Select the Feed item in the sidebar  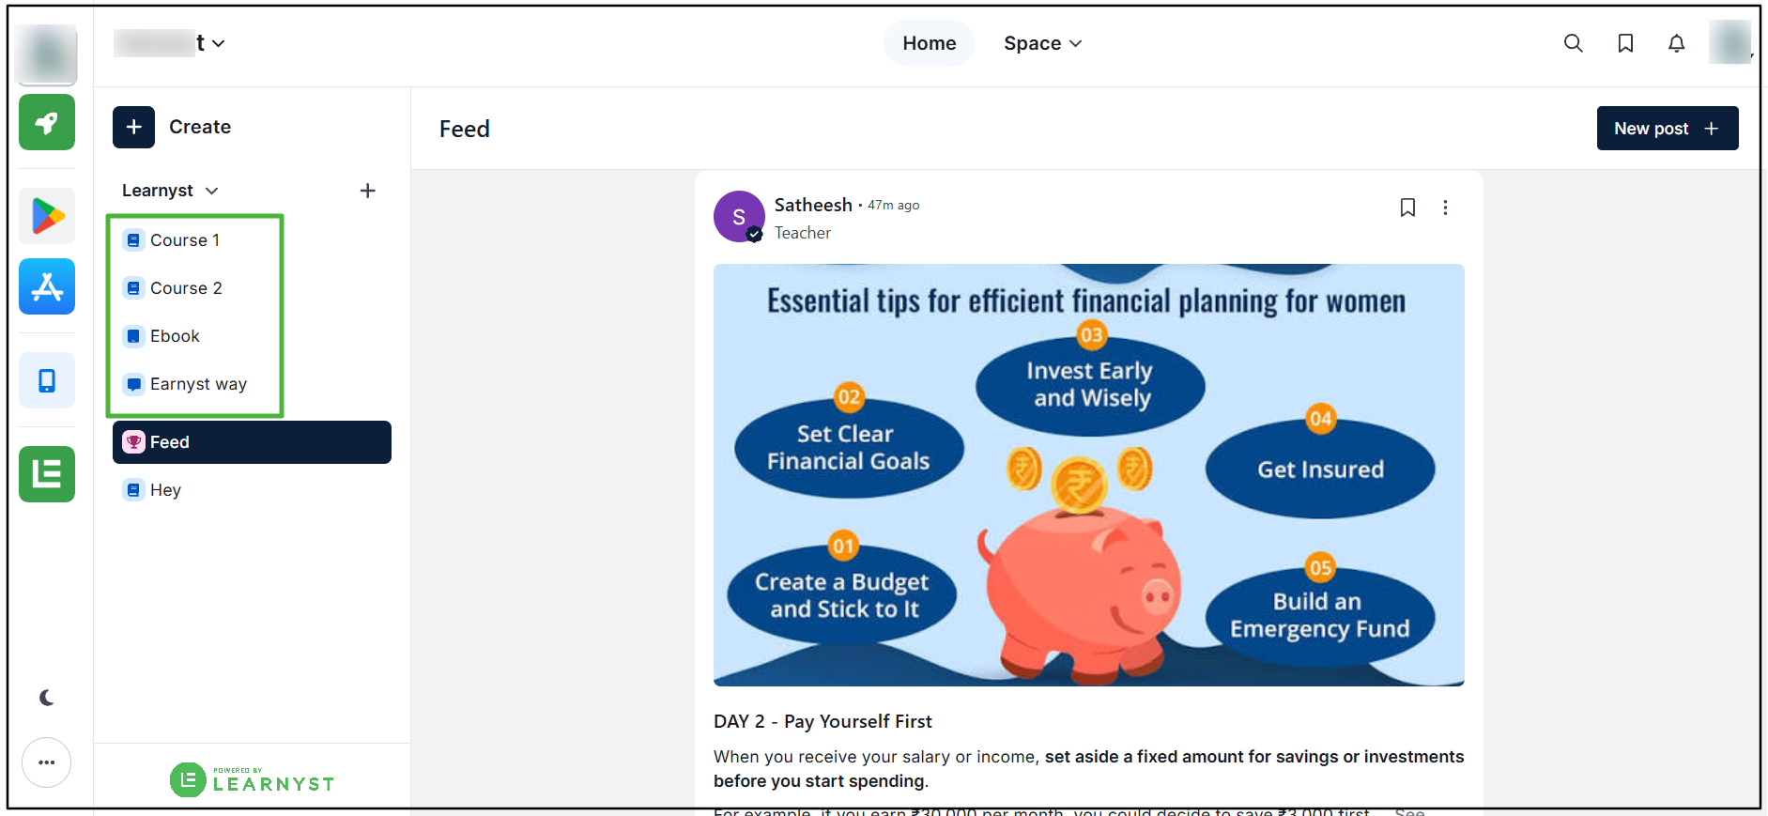pyautogui.click(x=252, y=442)
